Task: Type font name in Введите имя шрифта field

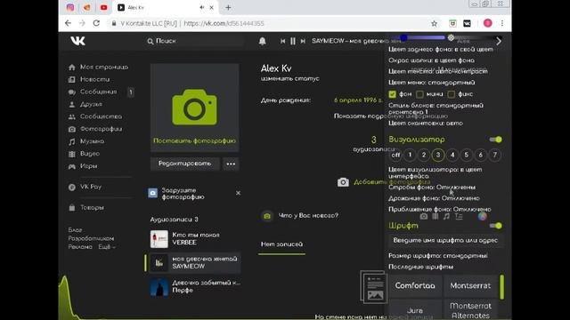Action: (445, 240)
